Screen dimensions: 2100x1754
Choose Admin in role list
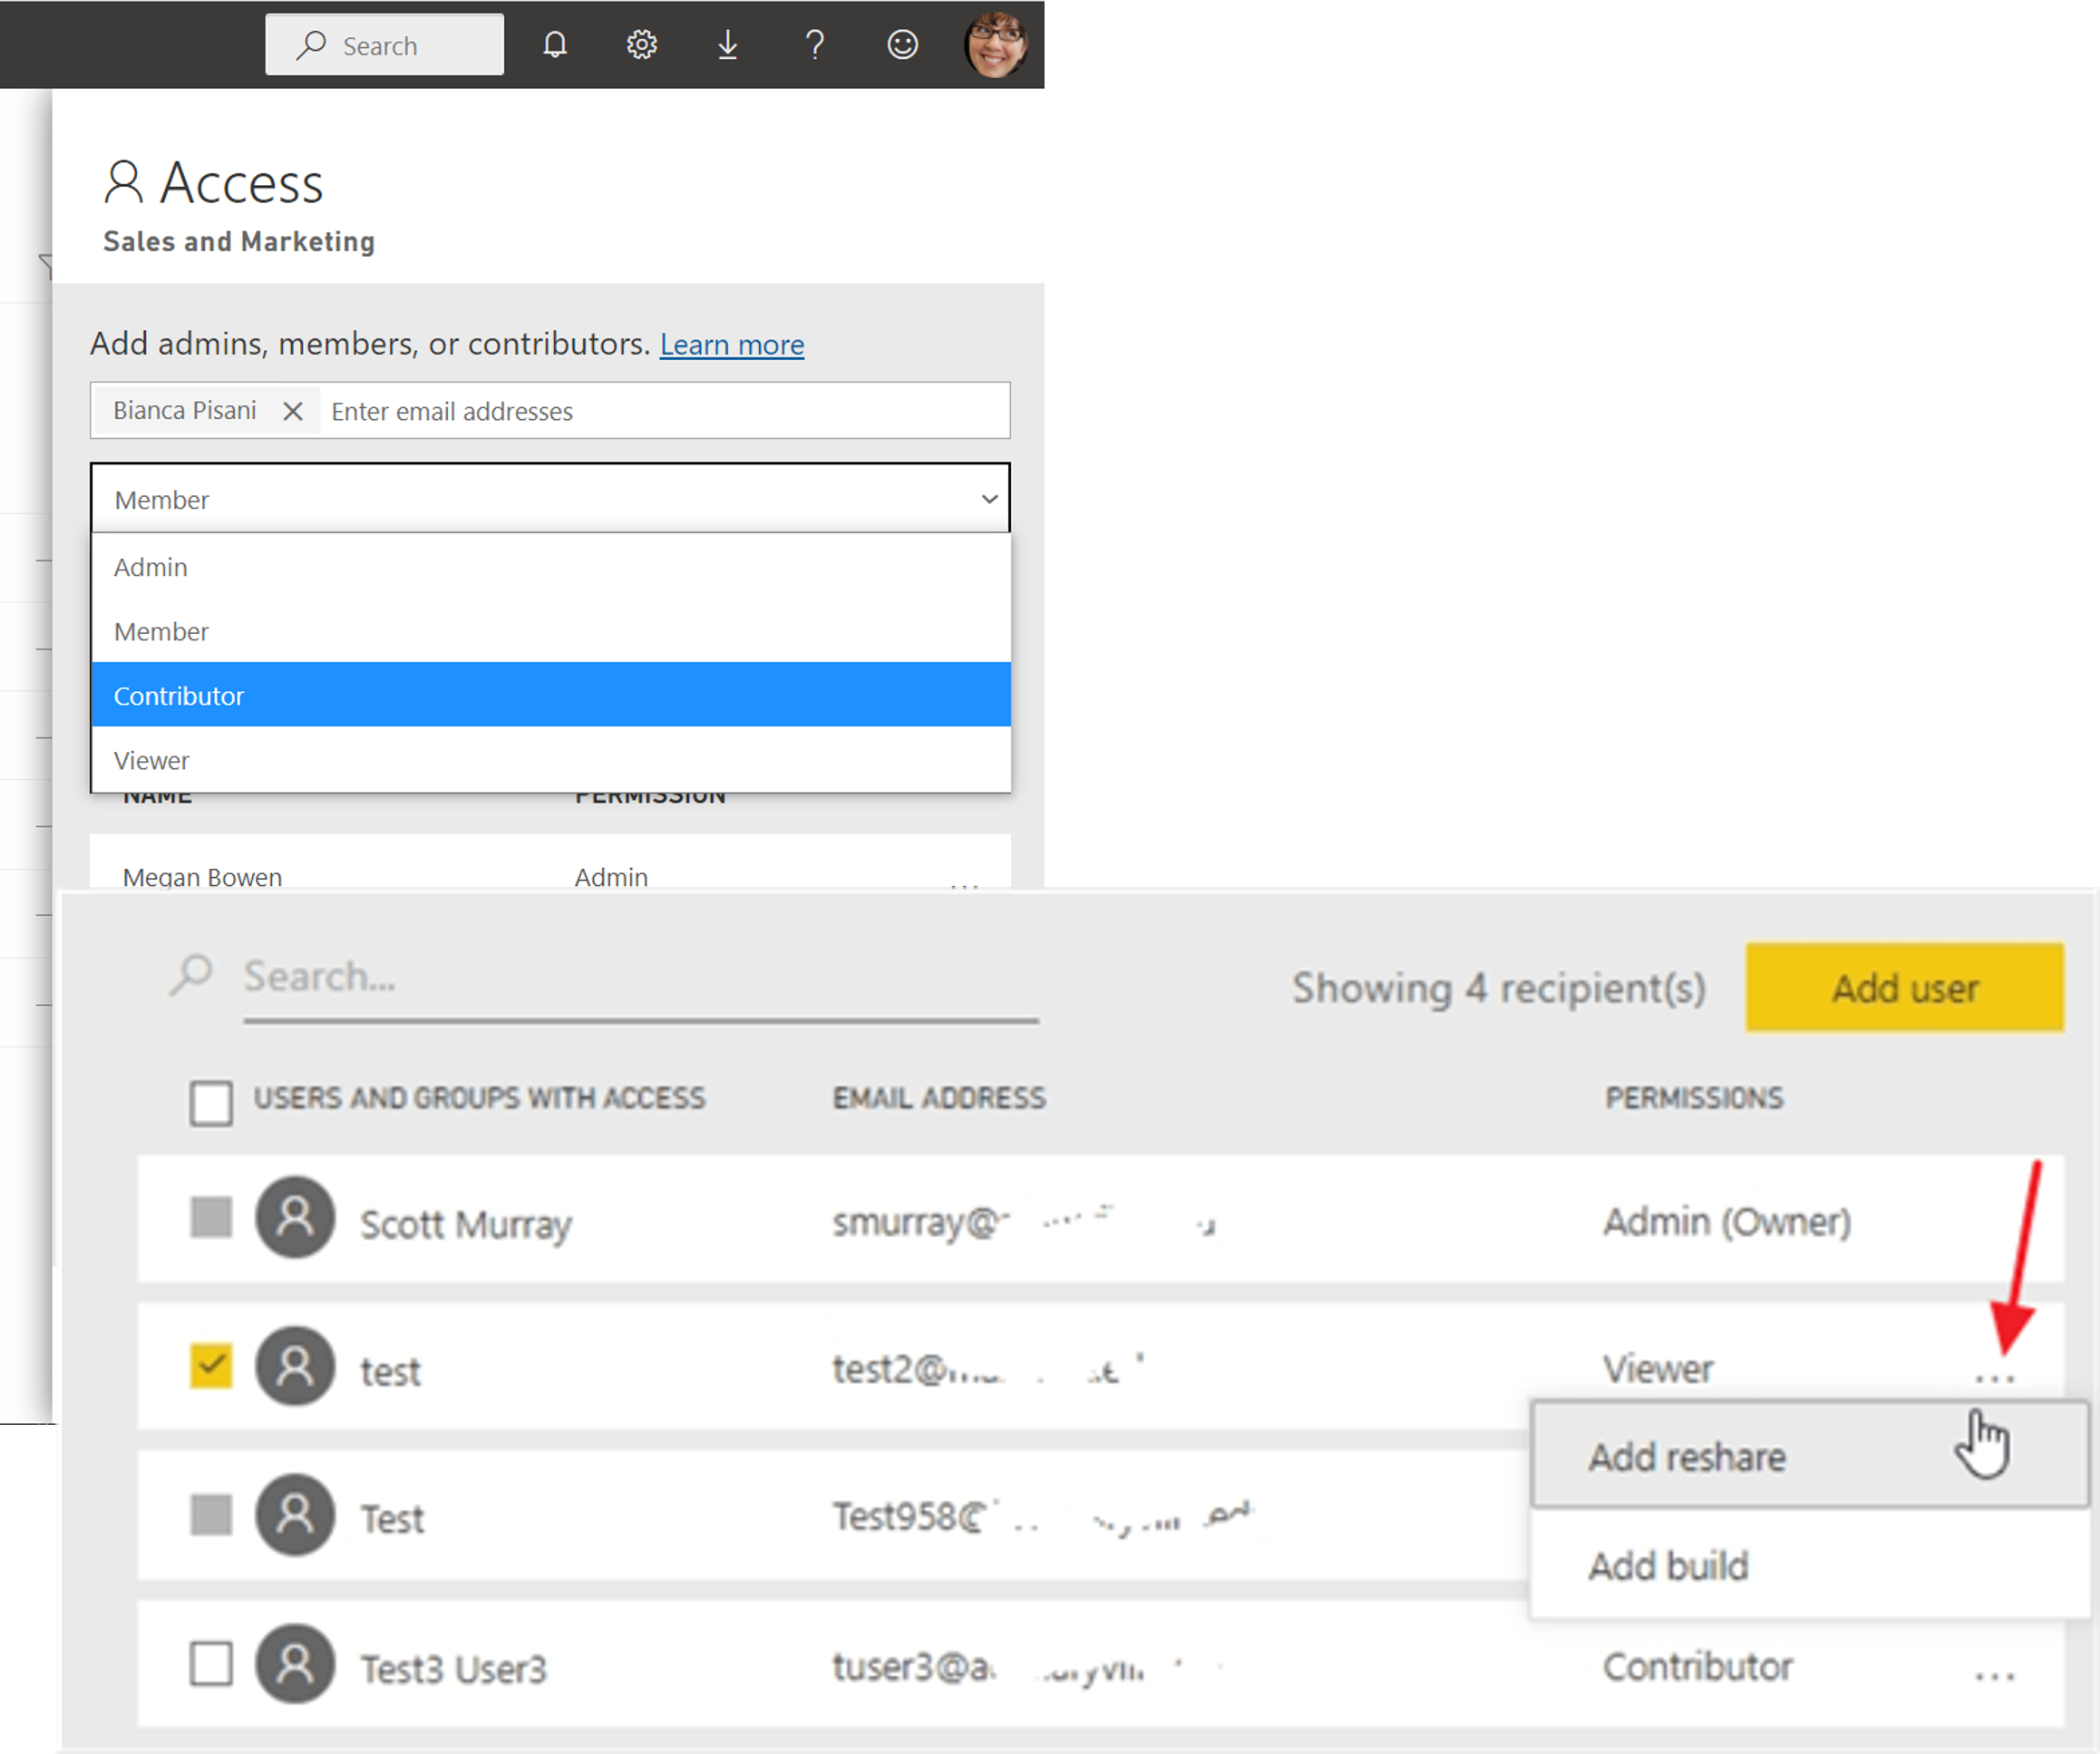pyautogui.click(x=551, y=567)
